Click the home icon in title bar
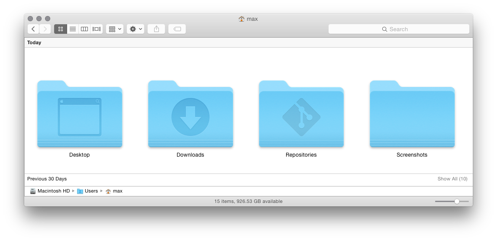The height and width of the screenshot is (241, 497). [242, 19]
